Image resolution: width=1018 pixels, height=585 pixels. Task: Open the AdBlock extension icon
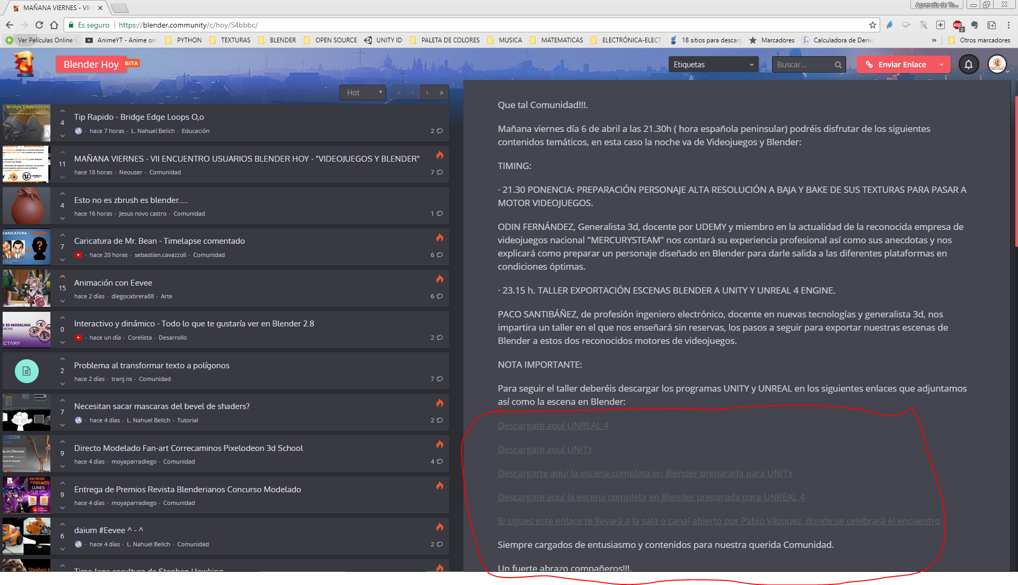(x=958, y=25)
